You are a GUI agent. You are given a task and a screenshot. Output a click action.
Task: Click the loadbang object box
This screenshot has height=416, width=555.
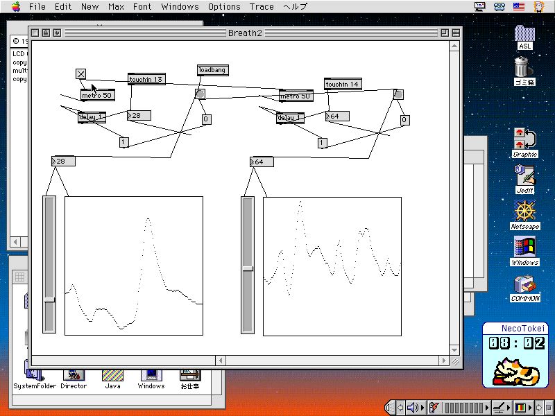click(212, 70)
